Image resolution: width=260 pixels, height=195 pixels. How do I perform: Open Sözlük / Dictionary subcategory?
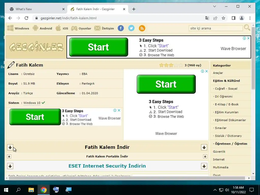coord(228,136)
